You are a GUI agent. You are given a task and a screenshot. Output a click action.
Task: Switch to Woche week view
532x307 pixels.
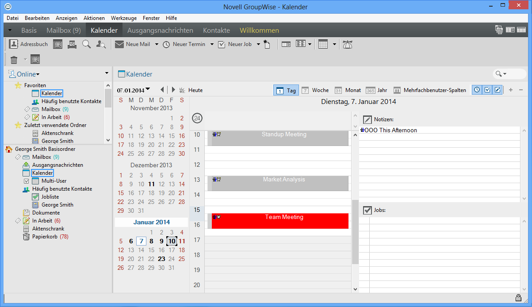pyautogui.click(x=315, y=90)
